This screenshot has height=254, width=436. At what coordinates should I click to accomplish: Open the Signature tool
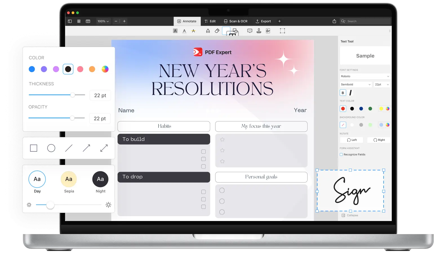[268, 31]
